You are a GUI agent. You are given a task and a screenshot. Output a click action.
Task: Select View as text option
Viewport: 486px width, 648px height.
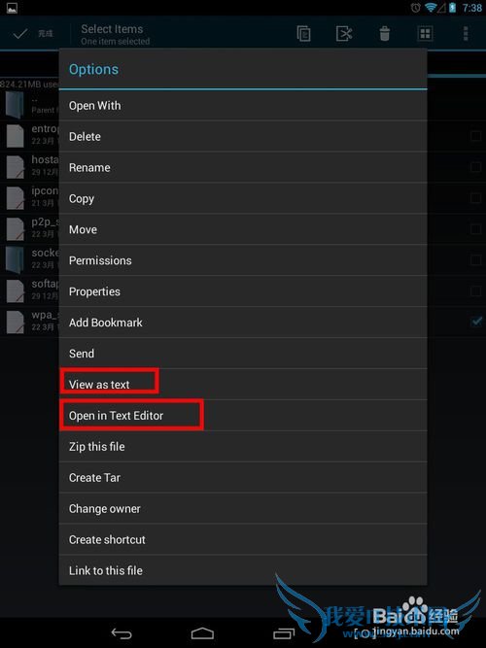[x=243, y=385]
